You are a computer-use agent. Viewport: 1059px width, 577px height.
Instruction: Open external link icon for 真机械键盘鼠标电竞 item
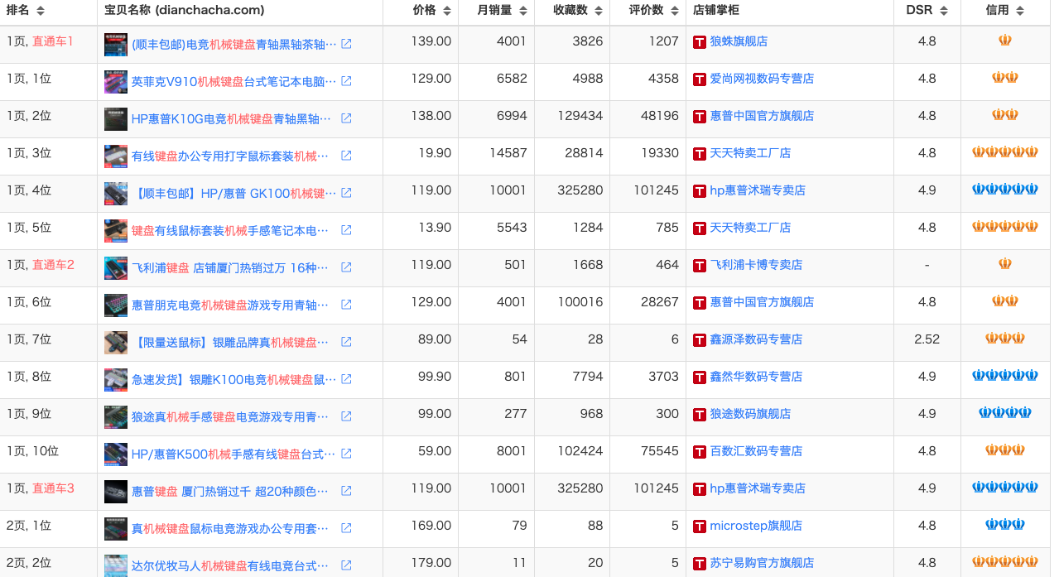[x=346, y=528]
